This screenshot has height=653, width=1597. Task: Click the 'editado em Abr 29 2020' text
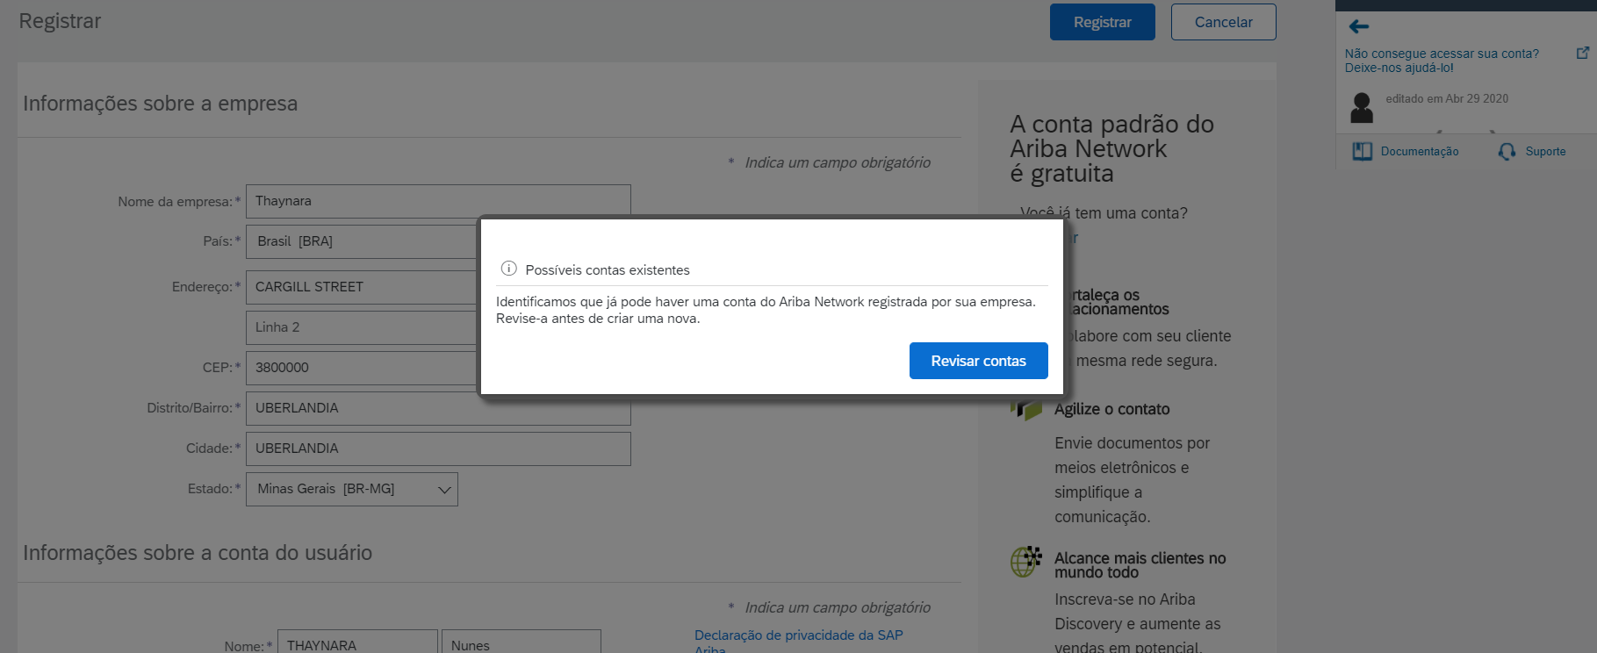pyautogui.click(x=1447, y=98)
